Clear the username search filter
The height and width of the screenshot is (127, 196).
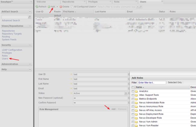[x=138, y=7]
